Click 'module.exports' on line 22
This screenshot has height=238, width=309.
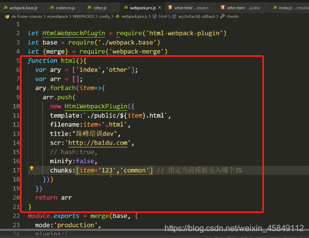click(x=53, y=216)
